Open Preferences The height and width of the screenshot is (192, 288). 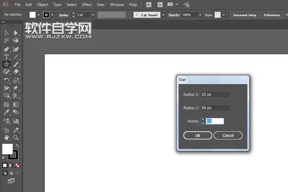(x=272, y=15)
